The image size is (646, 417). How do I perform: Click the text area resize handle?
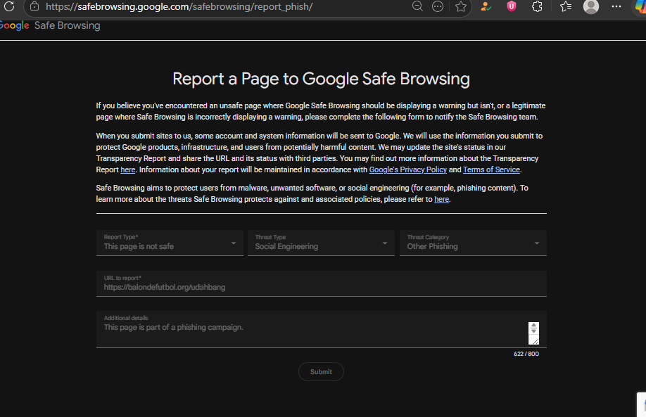(536, 341)
